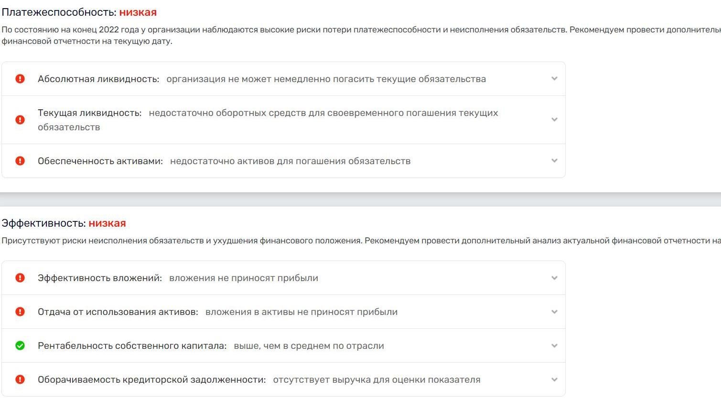The height and width of the screenshot is (398, 721).
Task: Expand the Обеспеченность активами row chevron
Action: click(554, 161)
